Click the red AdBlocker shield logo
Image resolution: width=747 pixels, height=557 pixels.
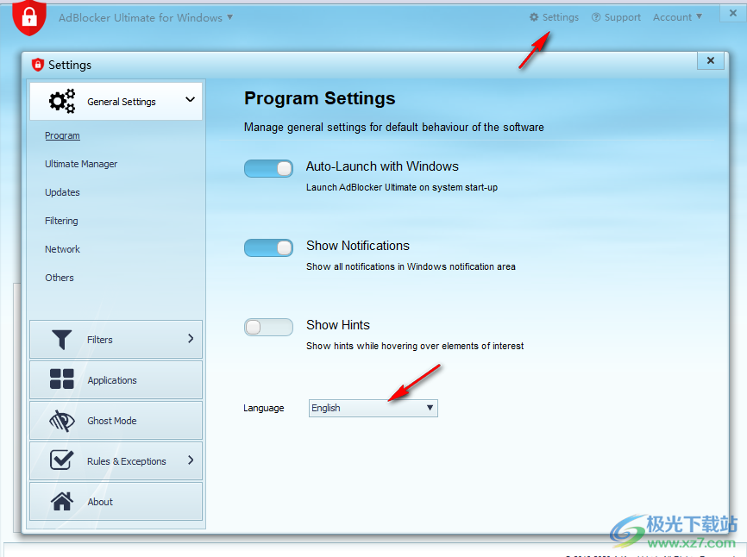pos(29,17)
